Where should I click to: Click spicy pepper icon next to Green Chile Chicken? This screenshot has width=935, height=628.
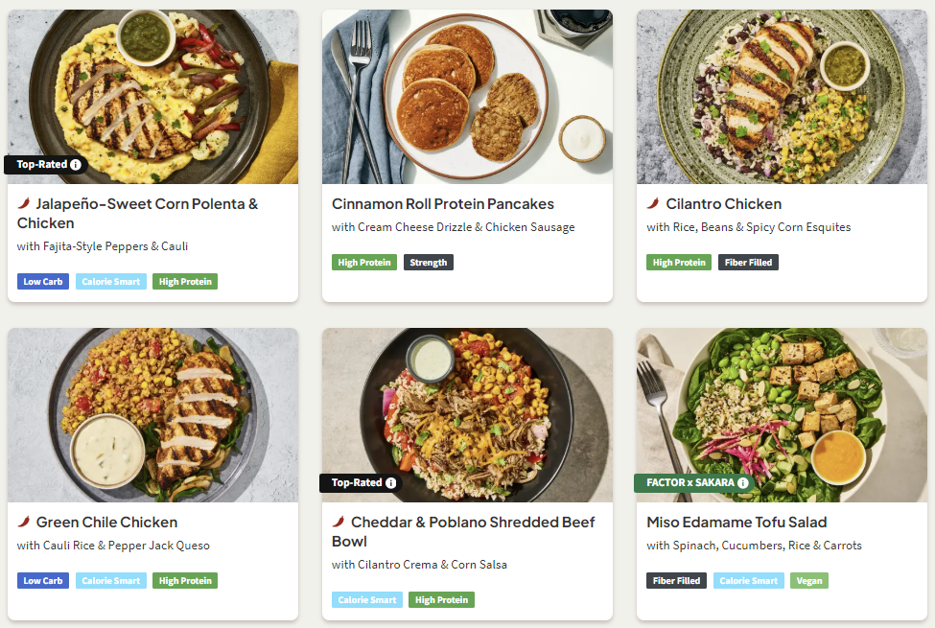[x=24, y=522]
